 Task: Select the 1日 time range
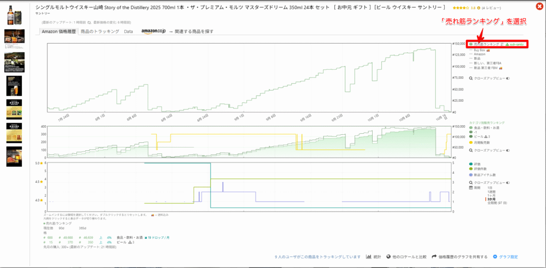(x=489, y=188)
